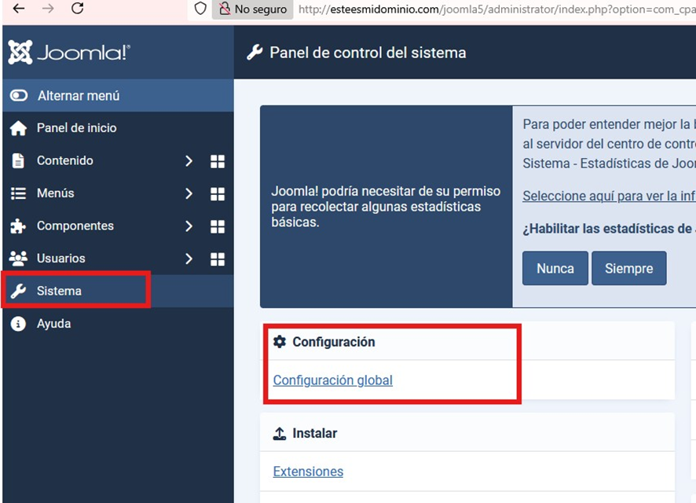Click the browser back arrow
Screen dimensions: 696x503
(19, 9)
